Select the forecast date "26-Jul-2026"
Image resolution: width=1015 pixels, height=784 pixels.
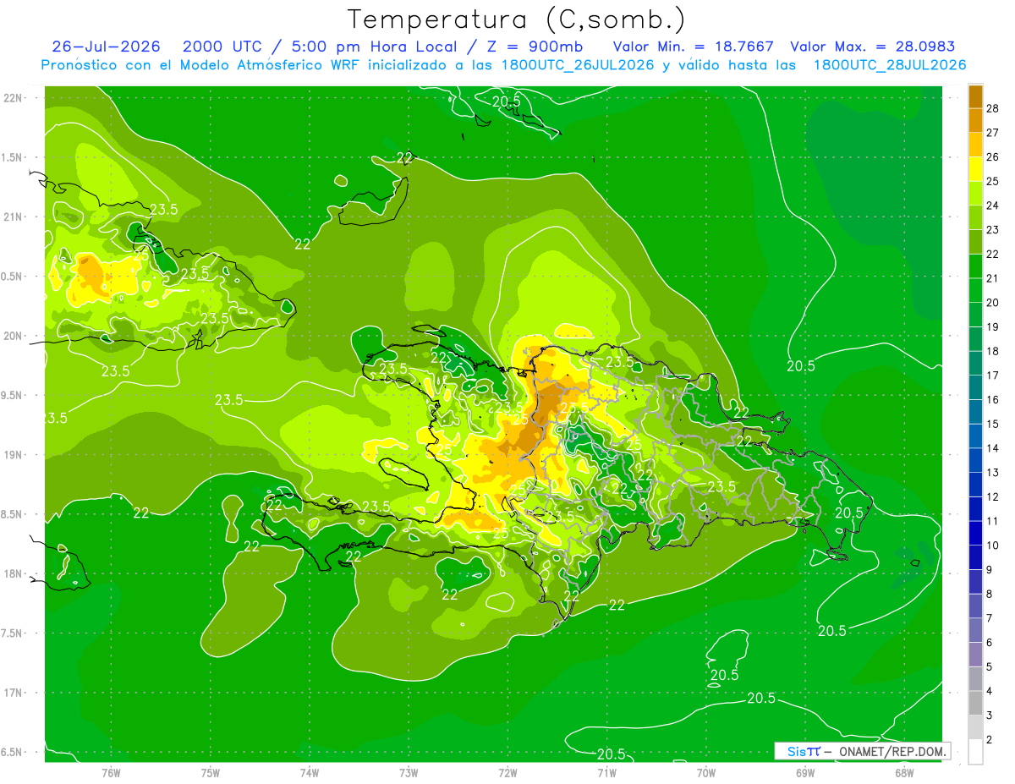[x=106, y=47]
